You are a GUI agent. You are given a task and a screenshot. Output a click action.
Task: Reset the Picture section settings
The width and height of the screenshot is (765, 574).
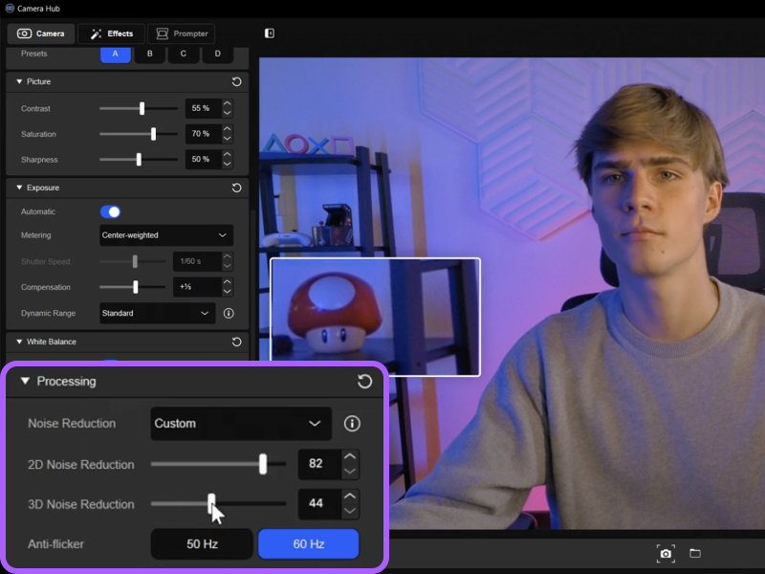[236, 81]
